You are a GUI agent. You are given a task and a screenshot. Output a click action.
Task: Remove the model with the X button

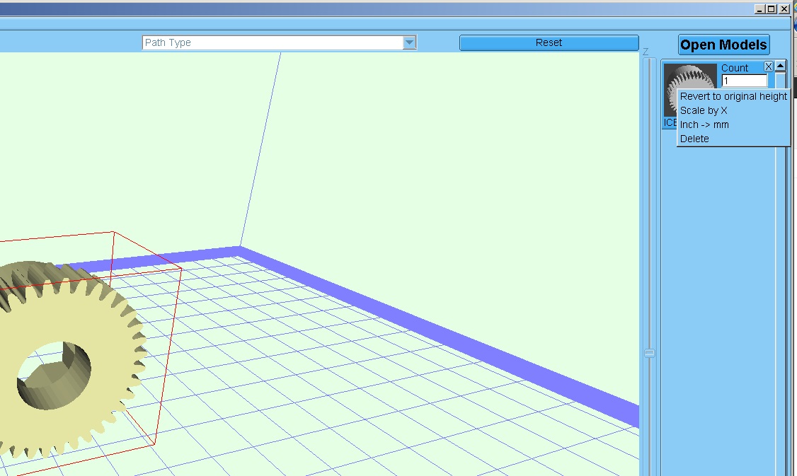(x=769, y=66)
